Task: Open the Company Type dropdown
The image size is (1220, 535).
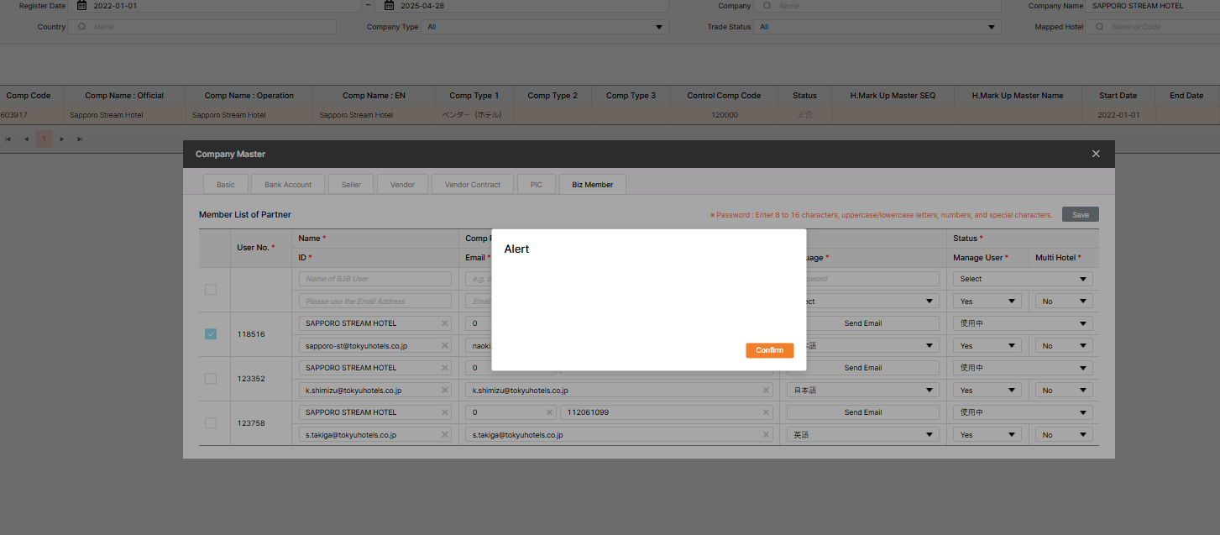Action: click(545, 27)
